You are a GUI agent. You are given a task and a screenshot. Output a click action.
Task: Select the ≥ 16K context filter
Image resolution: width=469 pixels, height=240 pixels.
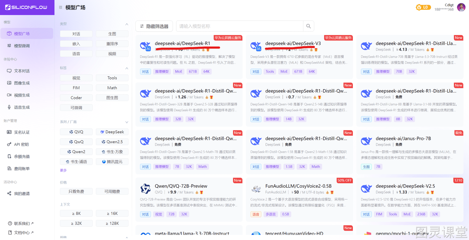112,214
